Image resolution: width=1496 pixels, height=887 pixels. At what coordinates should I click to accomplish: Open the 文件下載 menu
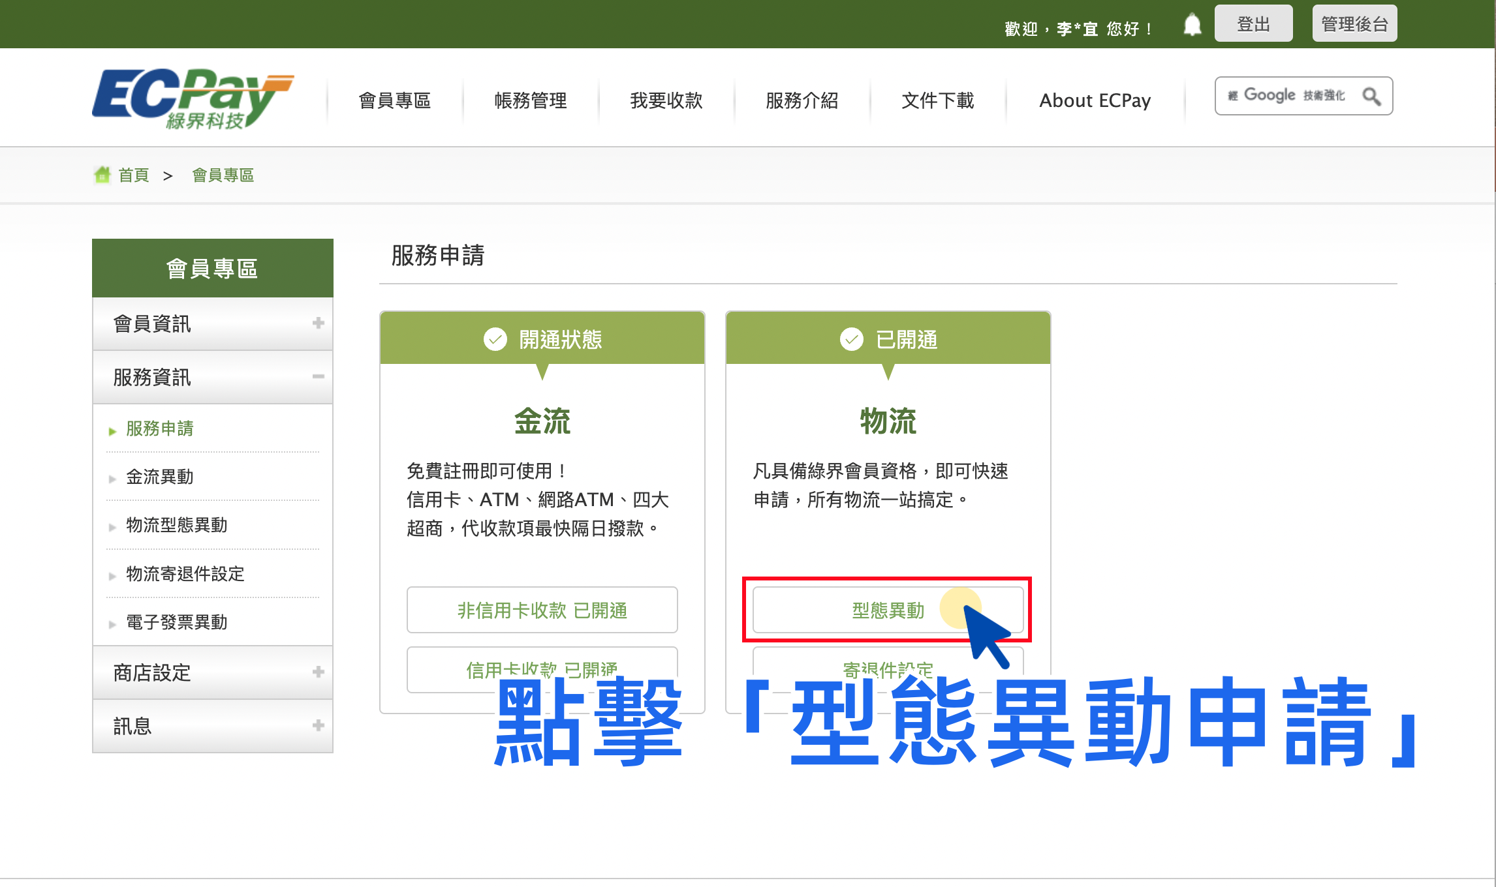[x=937, y=100]
